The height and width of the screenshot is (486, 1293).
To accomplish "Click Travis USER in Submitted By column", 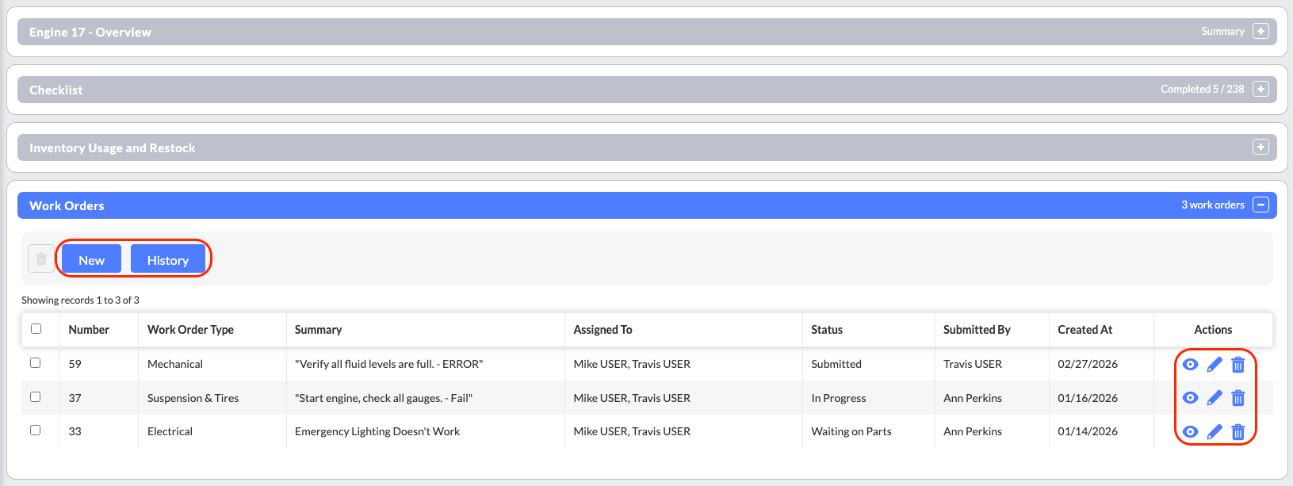I will 973,364.
